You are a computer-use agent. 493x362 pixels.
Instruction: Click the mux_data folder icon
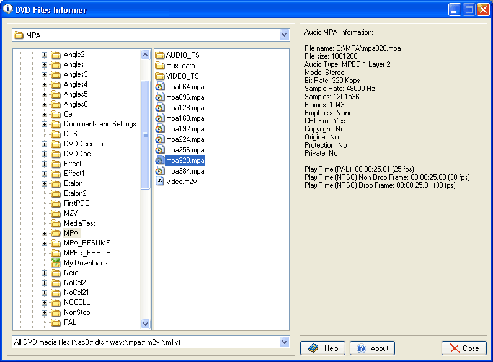159,66
